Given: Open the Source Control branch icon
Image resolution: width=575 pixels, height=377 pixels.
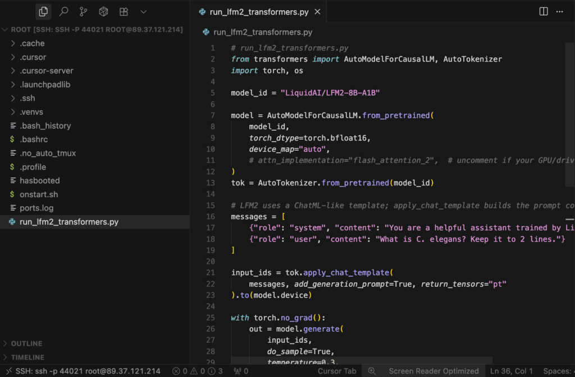Looking at the screenshot, I should (83, 11).
